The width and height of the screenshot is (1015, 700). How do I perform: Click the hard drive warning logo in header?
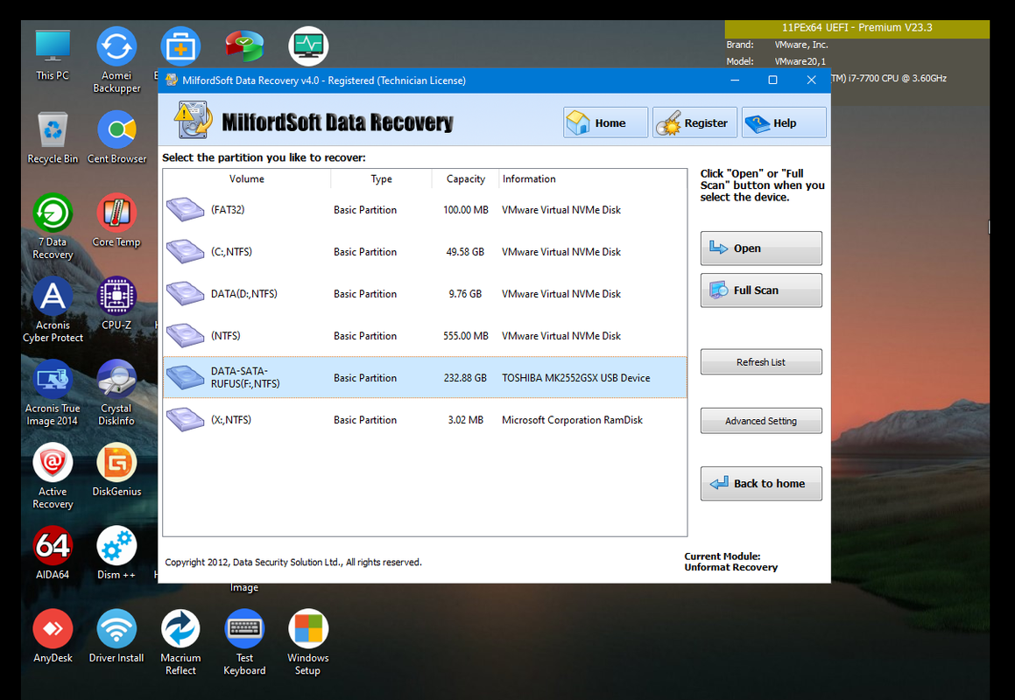(193, 121)
